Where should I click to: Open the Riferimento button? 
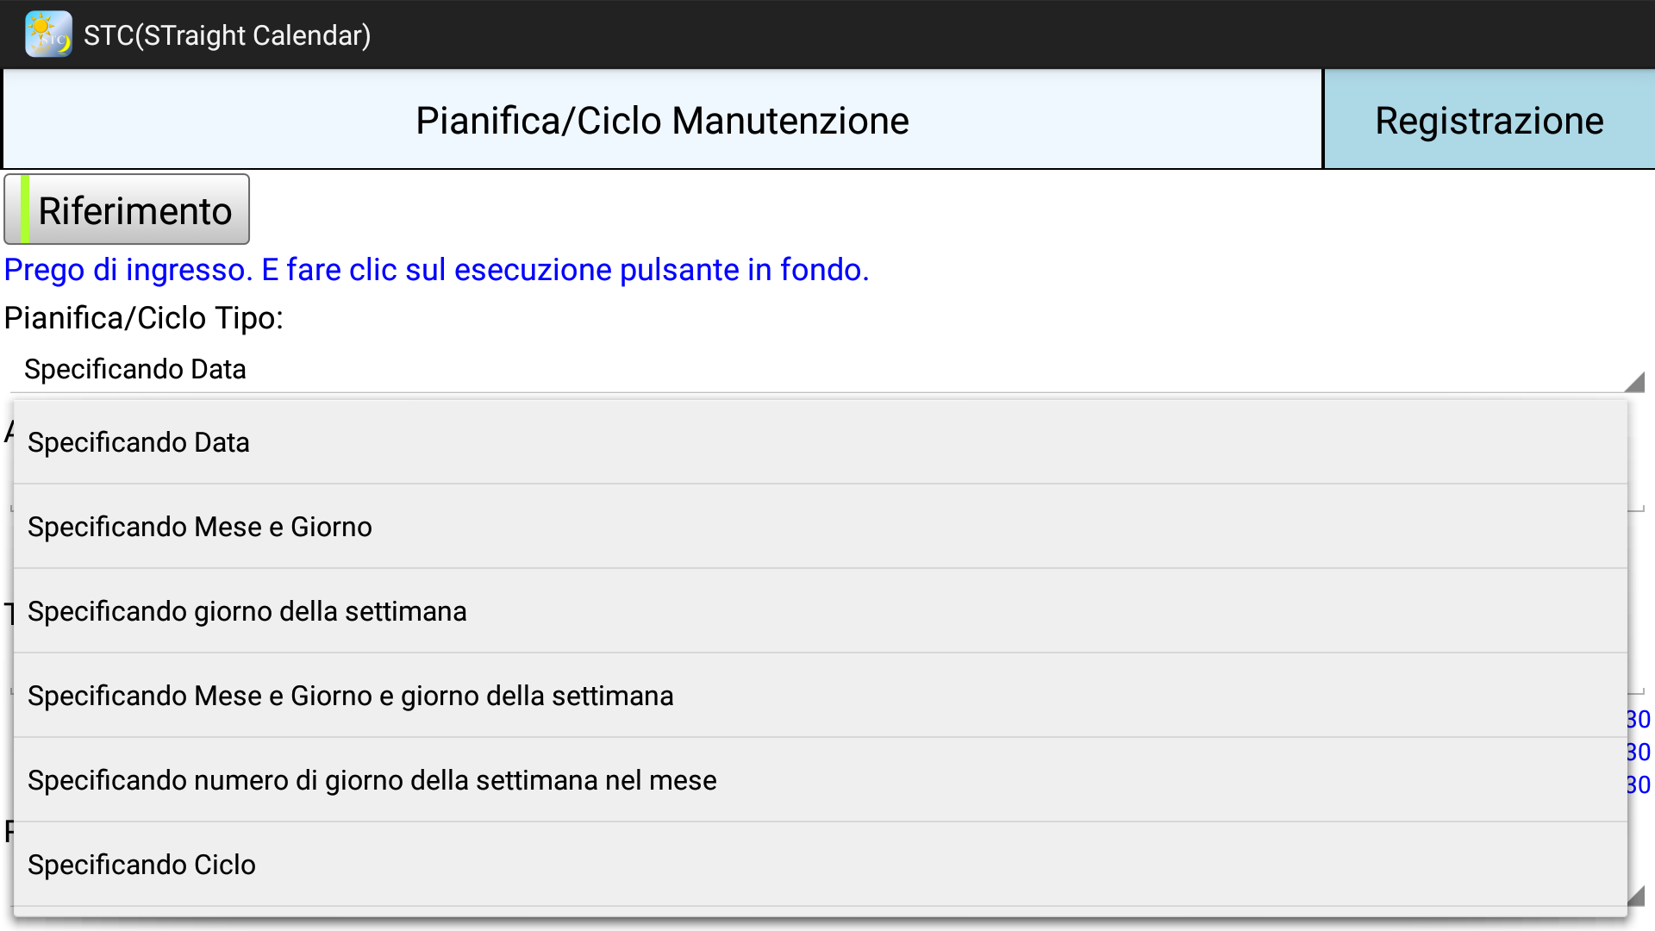tap(134, 209)
